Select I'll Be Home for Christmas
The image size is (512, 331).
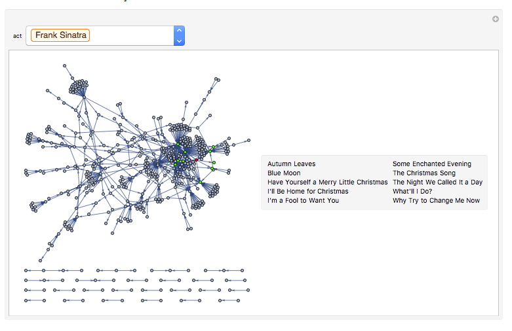tap(308, 191)
